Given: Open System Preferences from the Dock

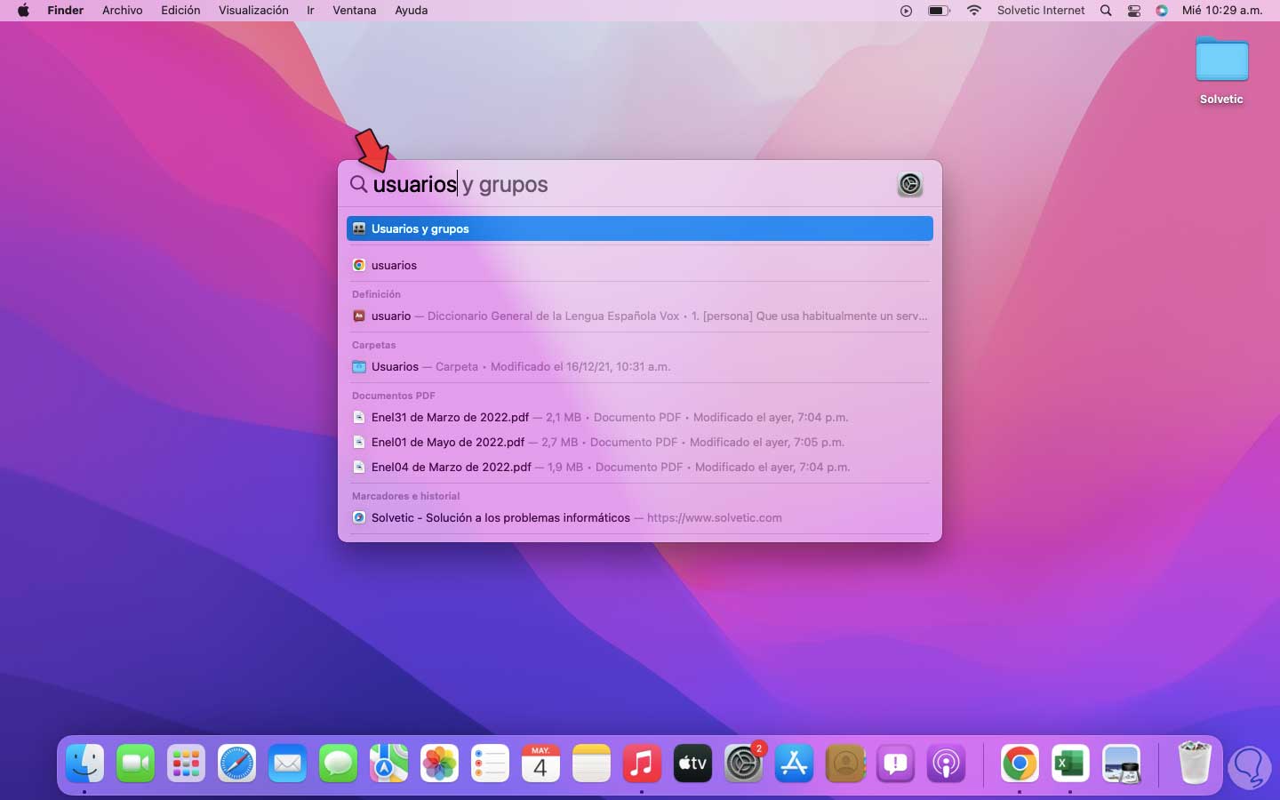Looking at the screenshot, I should tap(743, 763).
